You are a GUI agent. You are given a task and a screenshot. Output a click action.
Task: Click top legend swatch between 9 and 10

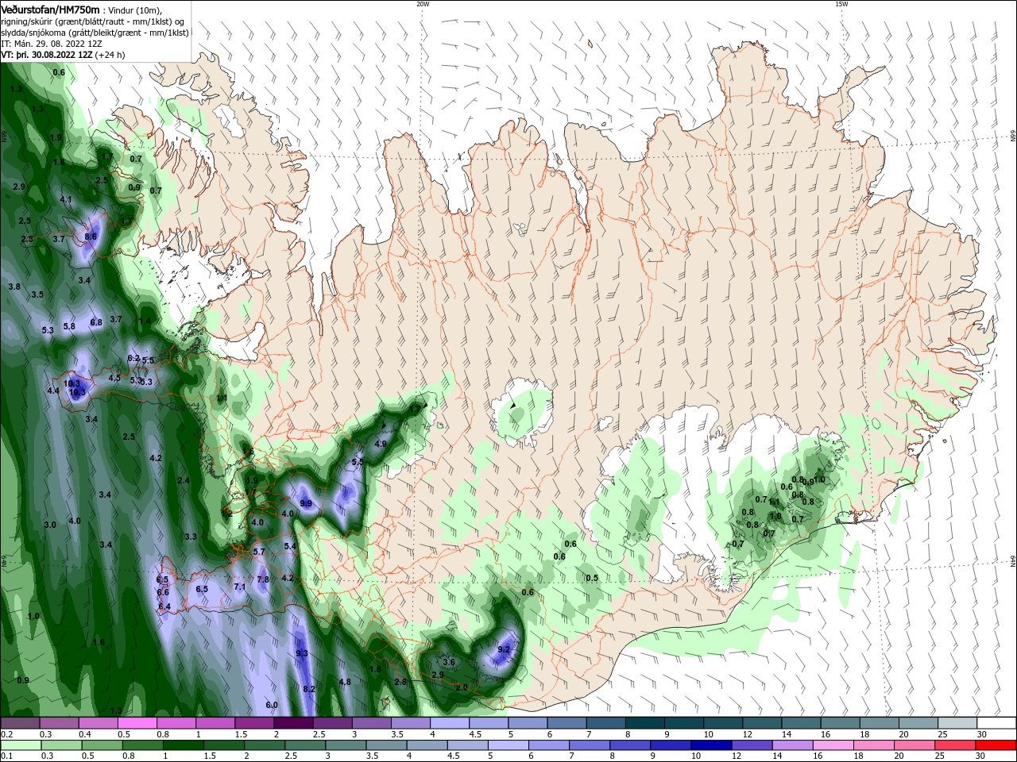click(x=683, y=723)
